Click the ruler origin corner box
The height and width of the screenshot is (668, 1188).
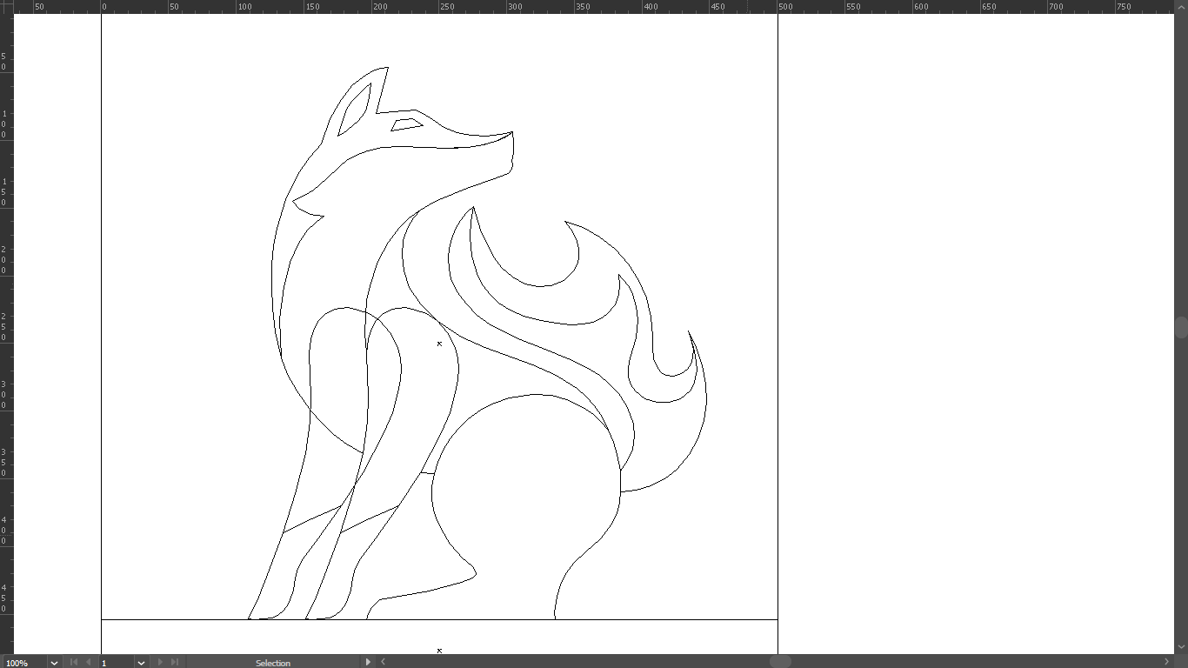pyautogui.click(x=6, y=6)
